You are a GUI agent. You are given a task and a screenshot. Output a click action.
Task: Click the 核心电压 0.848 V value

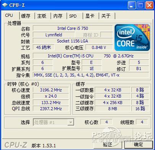point(99,47)
